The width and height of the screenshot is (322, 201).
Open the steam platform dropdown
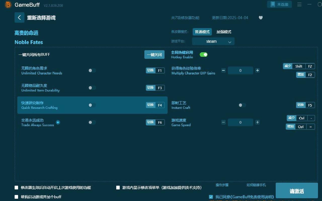(x=213, y=41)
